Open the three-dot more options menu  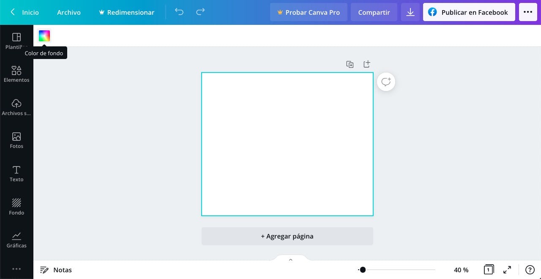[x=527, y=12]
